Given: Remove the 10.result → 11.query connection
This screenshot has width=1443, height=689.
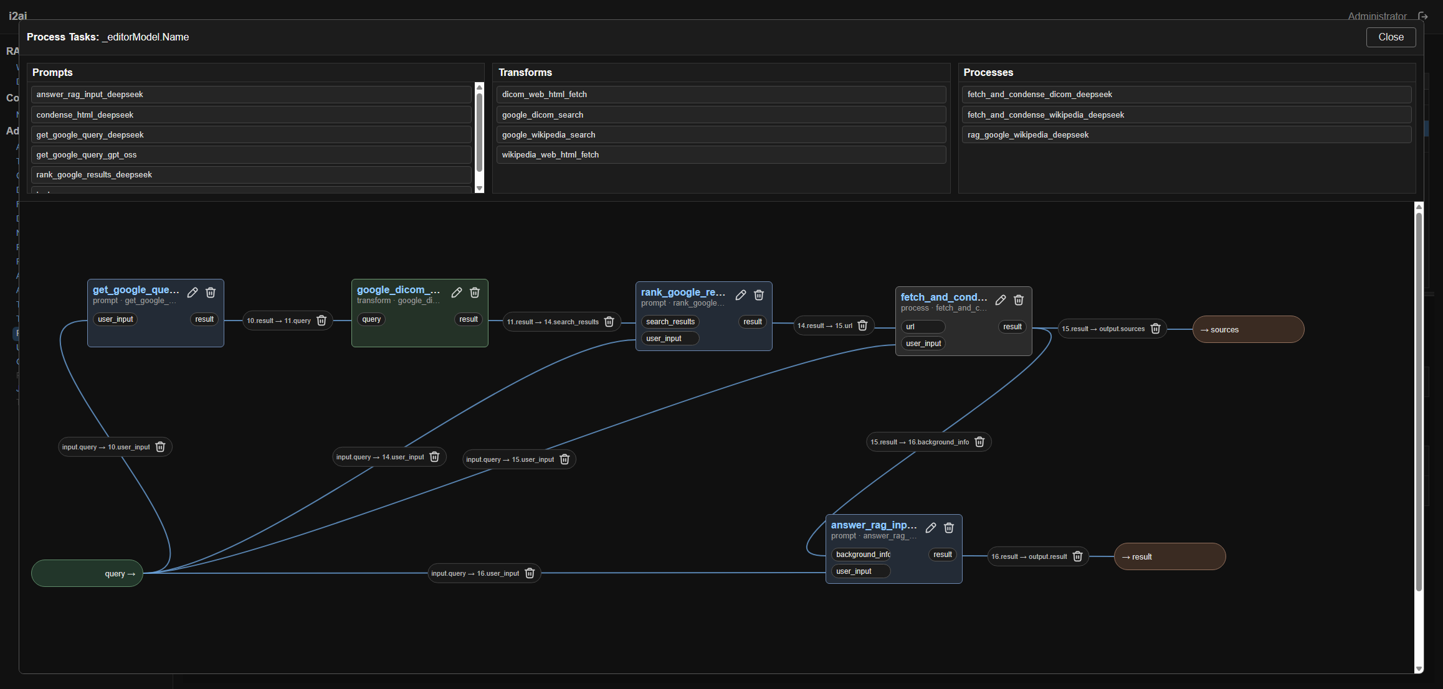Looking at the screenshot, I should [321, 321].
